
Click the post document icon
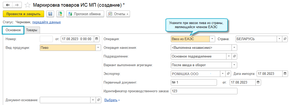[60, 14]
